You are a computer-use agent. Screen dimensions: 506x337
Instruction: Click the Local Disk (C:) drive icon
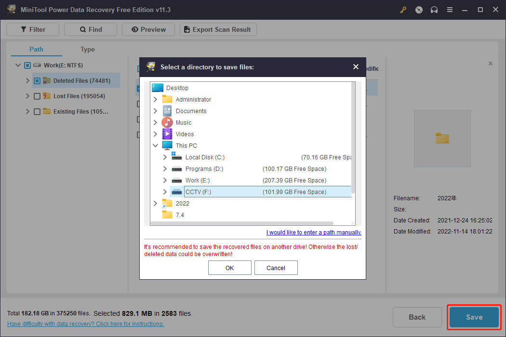(176, 156)
